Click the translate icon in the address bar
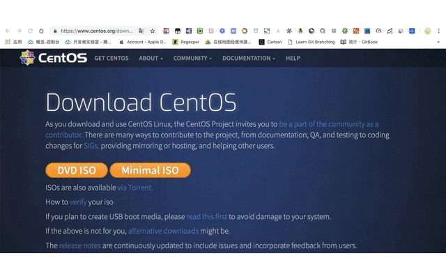Image resolution: width=446 pixels, height=279 pixels. (141, 31)
